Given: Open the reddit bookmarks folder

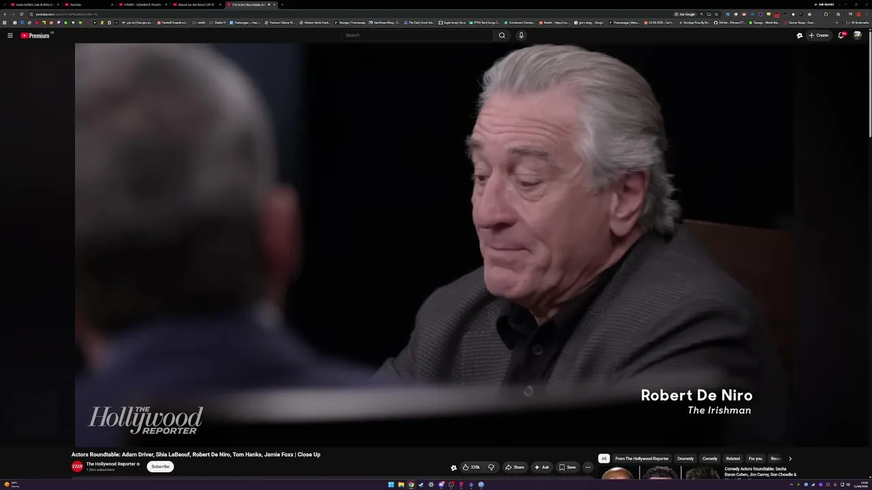Looking at the screenshot, I should 200,22.
